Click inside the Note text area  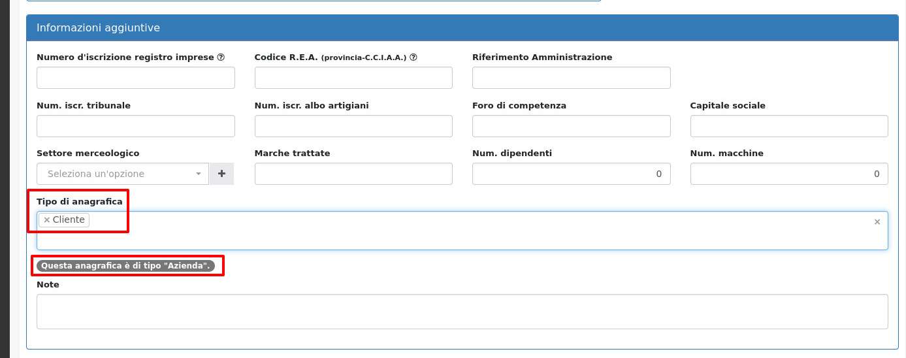462,312
